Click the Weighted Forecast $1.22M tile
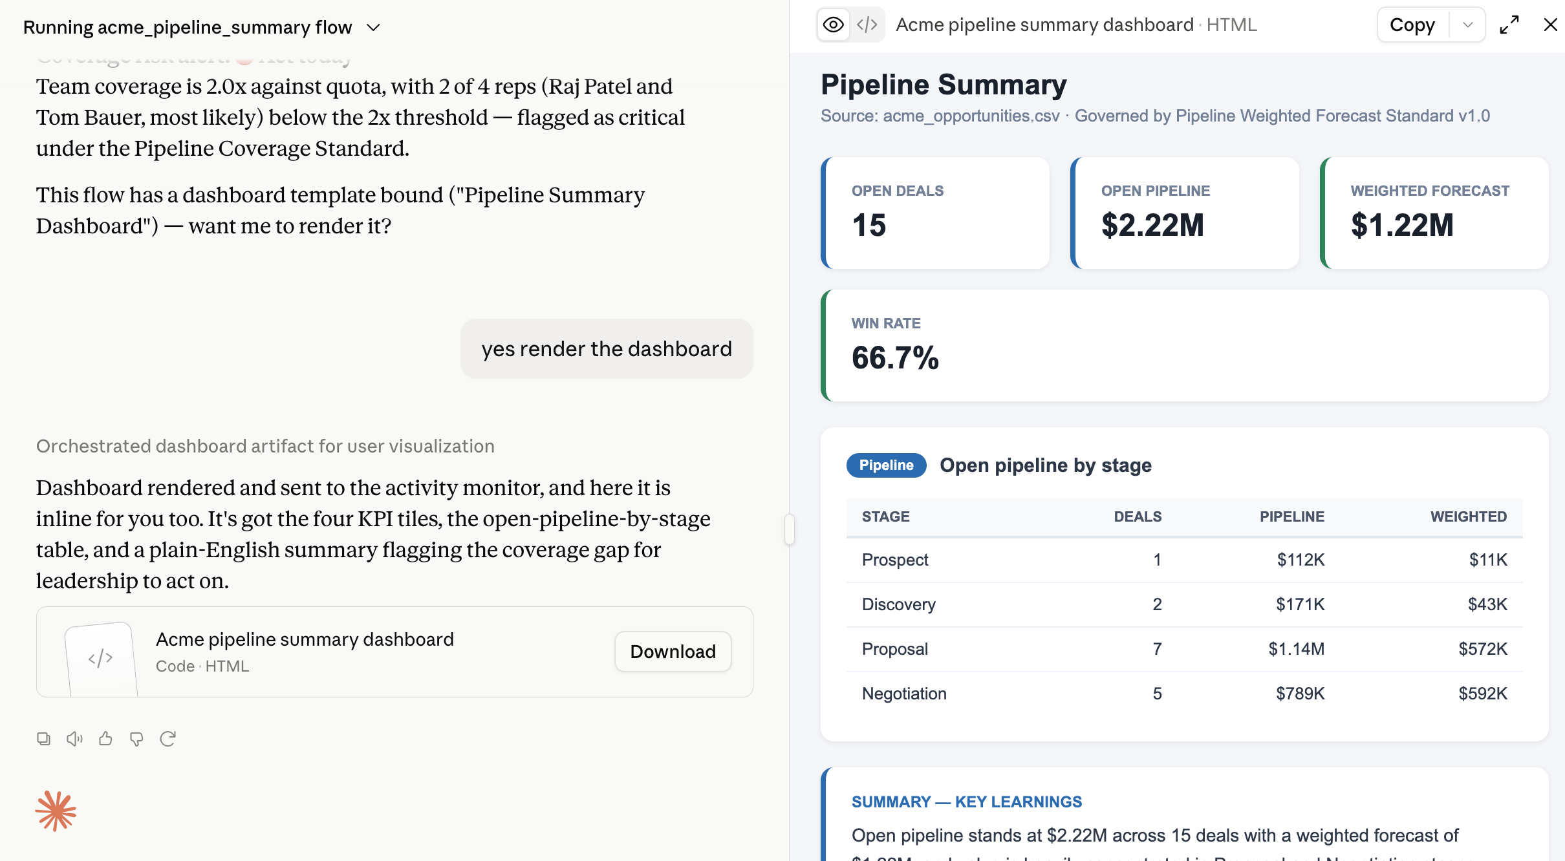The image size is (1565, 861). pos(1434,213)
